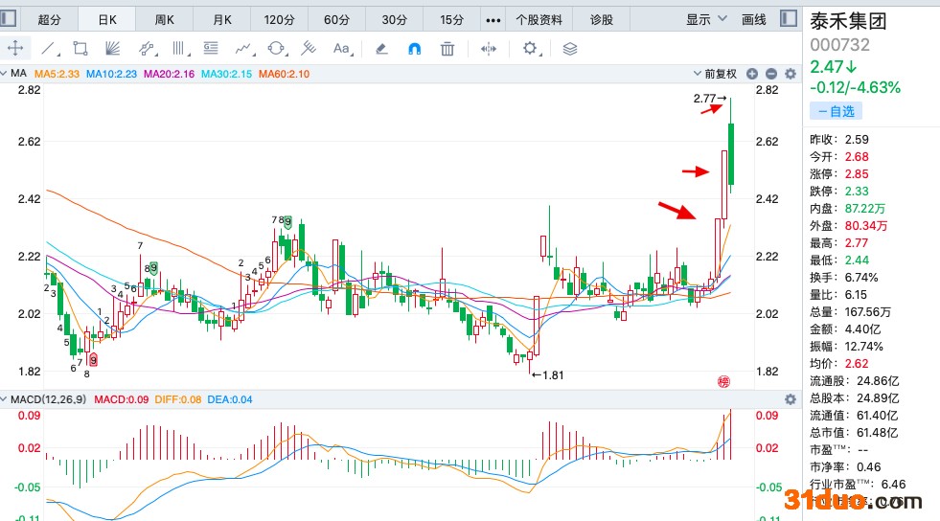Open the drawing layers stack icon

(570, 48)
